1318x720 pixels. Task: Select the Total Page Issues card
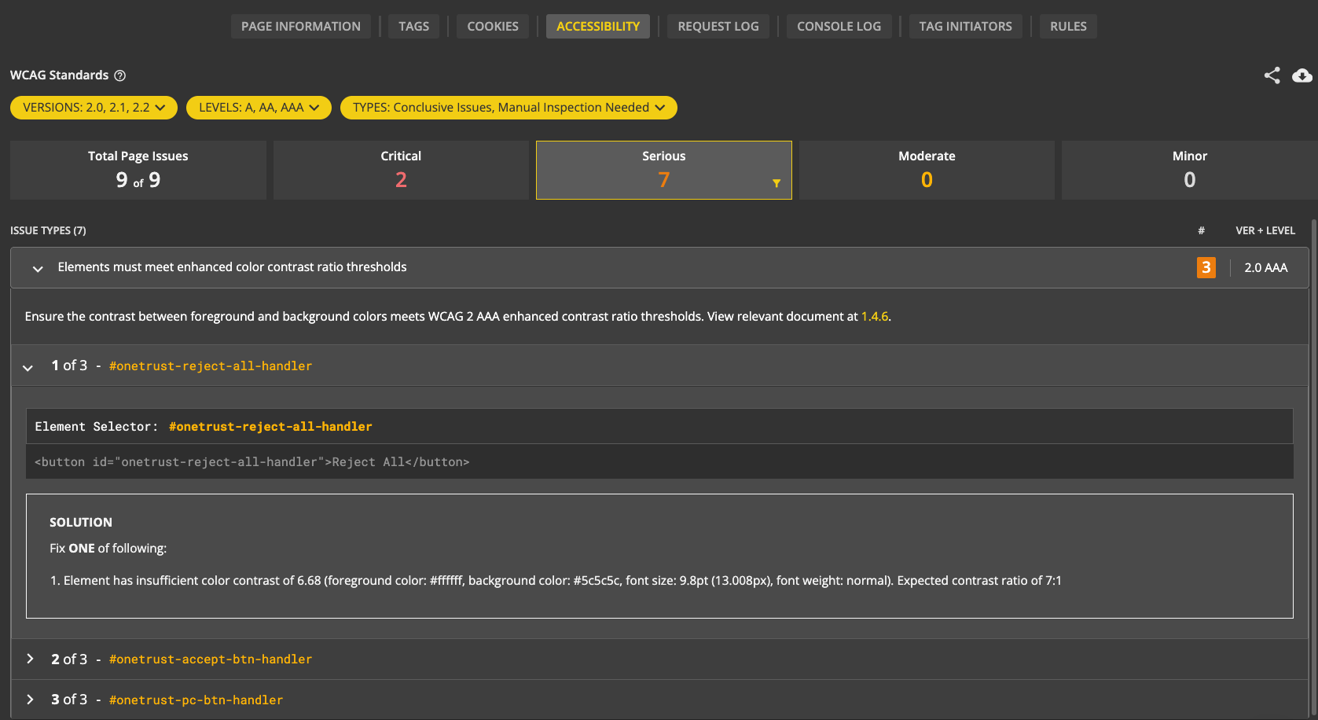click(x=138, y=170)
